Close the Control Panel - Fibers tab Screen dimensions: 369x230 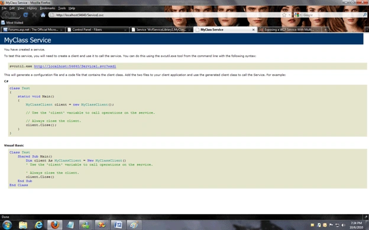click(125, 30)
